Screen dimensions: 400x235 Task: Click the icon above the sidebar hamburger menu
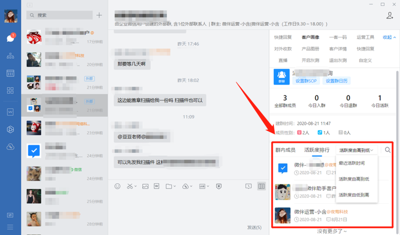[x=10, y=216]
